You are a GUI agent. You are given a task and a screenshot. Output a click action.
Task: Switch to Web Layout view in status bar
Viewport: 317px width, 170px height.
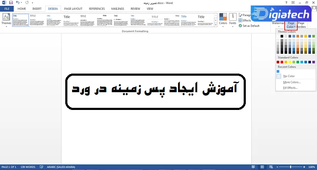tap(271, 167)
